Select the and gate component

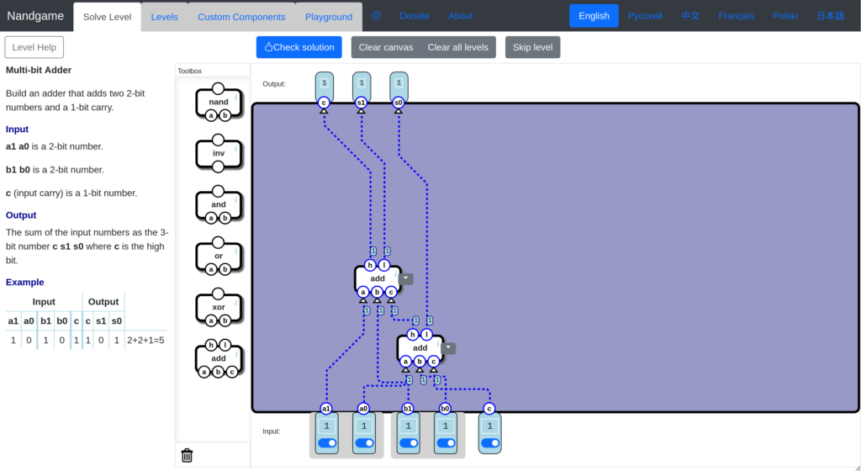(218, 204)
